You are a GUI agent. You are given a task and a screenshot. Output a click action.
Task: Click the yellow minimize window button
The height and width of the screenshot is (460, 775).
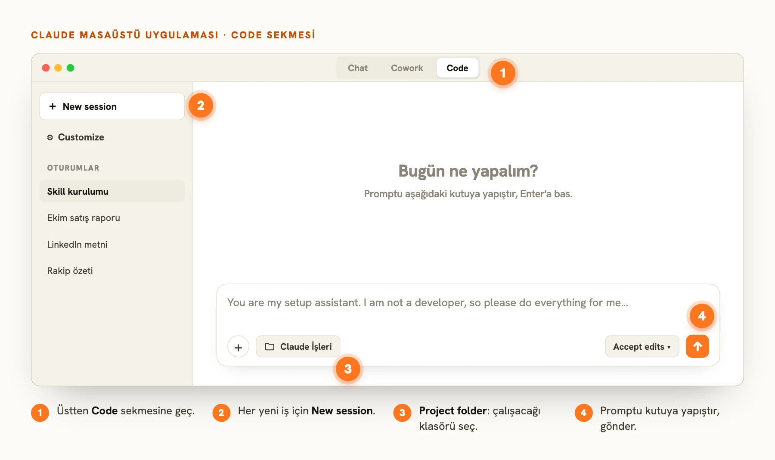coord(58,68)
